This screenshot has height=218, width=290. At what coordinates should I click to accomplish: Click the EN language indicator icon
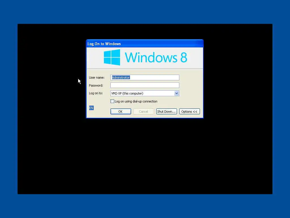click(91, 108)
